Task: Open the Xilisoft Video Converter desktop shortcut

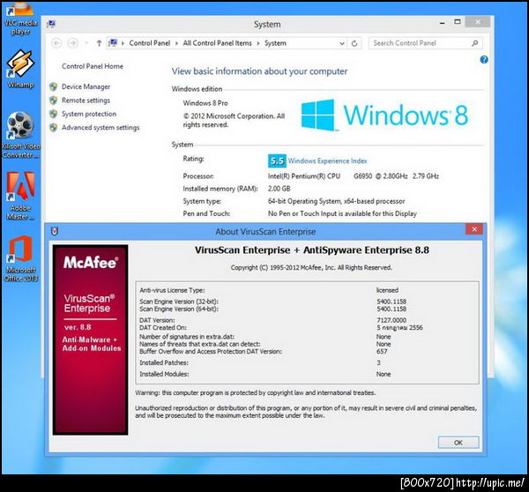Action: click(20, 135)
